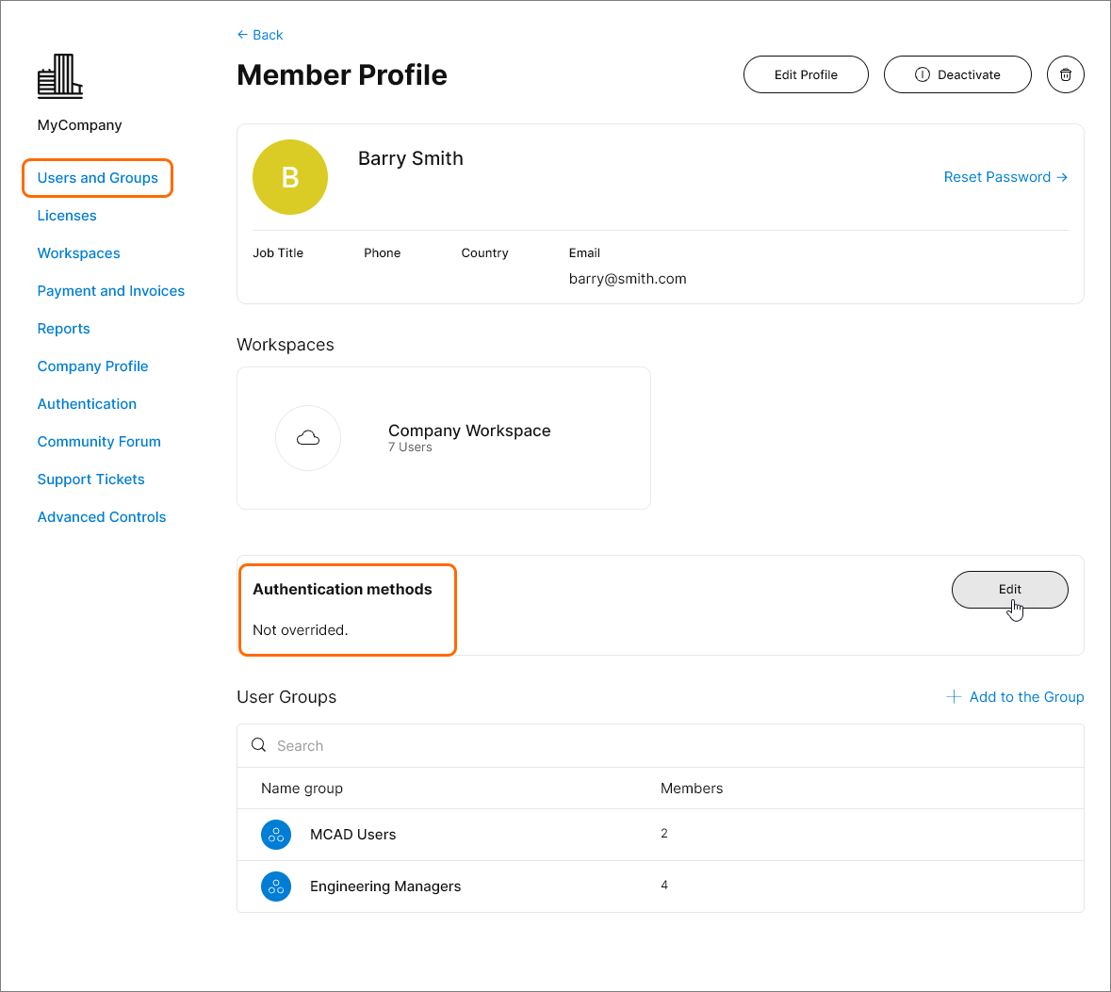Click the Company Workspace cloud icon

[x=308, y=438]
